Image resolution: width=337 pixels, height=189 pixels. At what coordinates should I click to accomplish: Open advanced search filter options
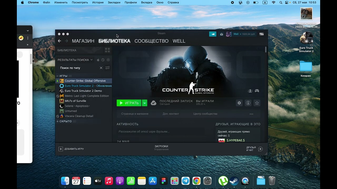pos(107,68)
